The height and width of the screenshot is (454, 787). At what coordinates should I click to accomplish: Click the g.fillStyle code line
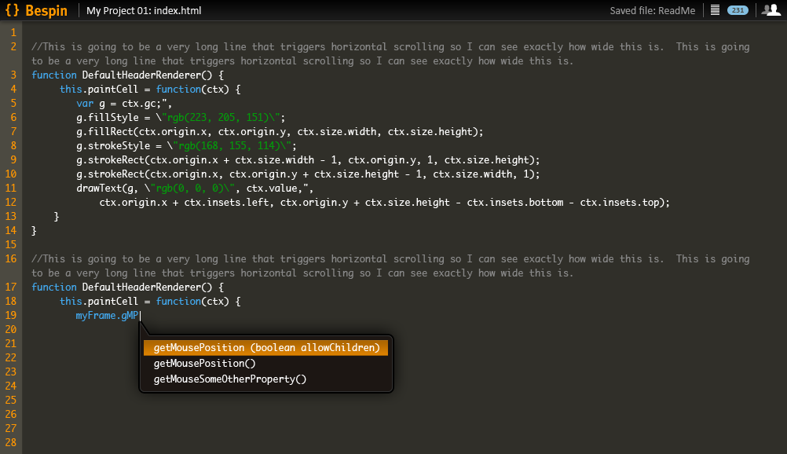[x=181, y=118]
